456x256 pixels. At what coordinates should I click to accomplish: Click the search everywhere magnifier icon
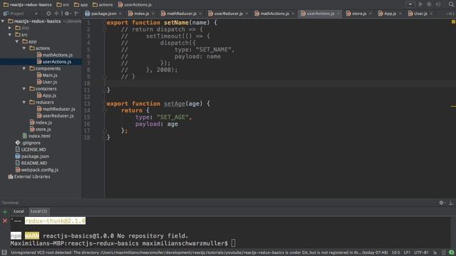[x=451, y=4]
